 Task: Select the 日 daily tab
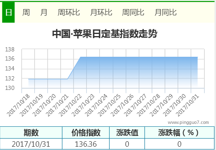(x=8, y=12)
